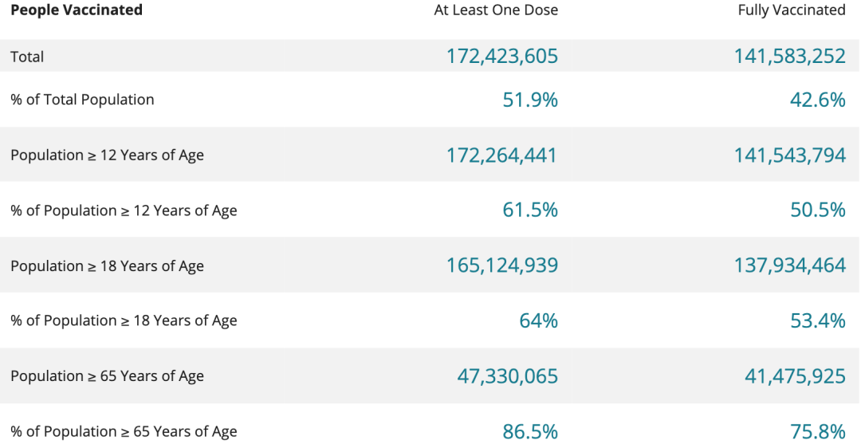Click the value 172,264,441
861x444 pixels.
pos(502,155)
